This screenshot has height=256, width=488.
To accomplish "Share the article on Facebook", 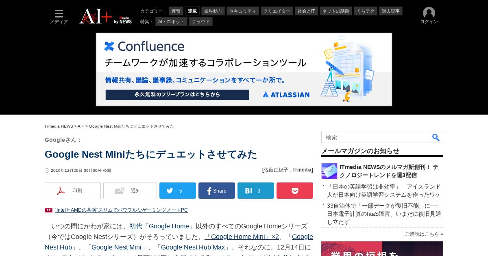I will tap(217, 191).
